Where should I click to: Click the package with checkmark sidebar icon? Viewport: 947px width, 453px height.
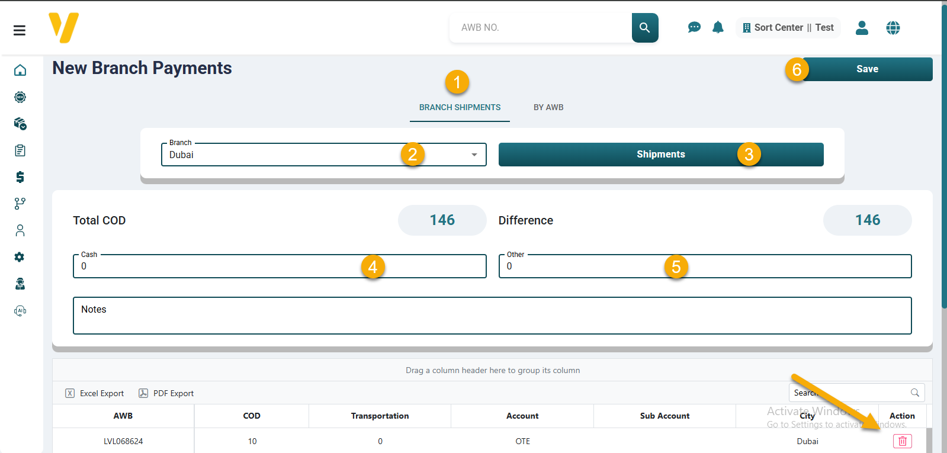click(20, 124)
